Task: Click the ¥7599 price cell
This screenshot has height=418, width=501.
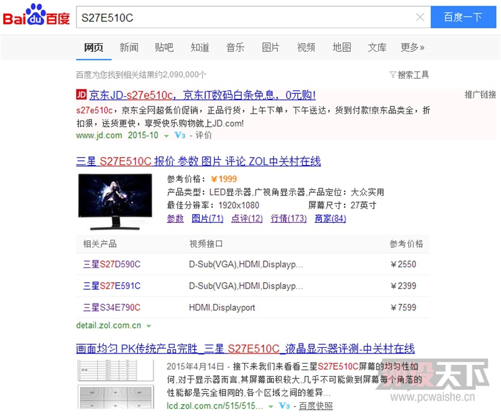Action: (x=403, y=307)
